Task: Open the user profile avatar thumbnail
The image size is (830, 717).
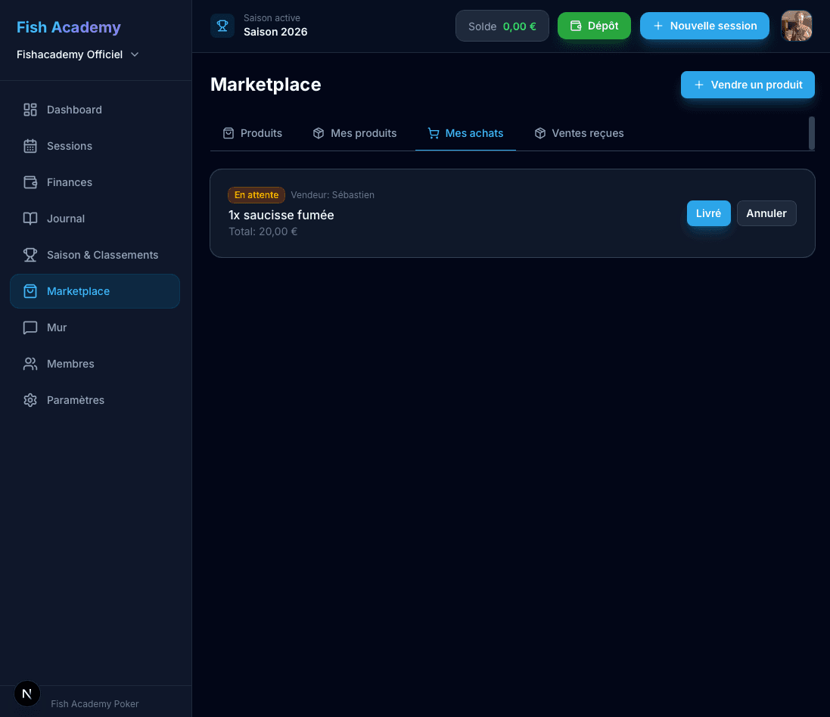Action: point(797,26)
